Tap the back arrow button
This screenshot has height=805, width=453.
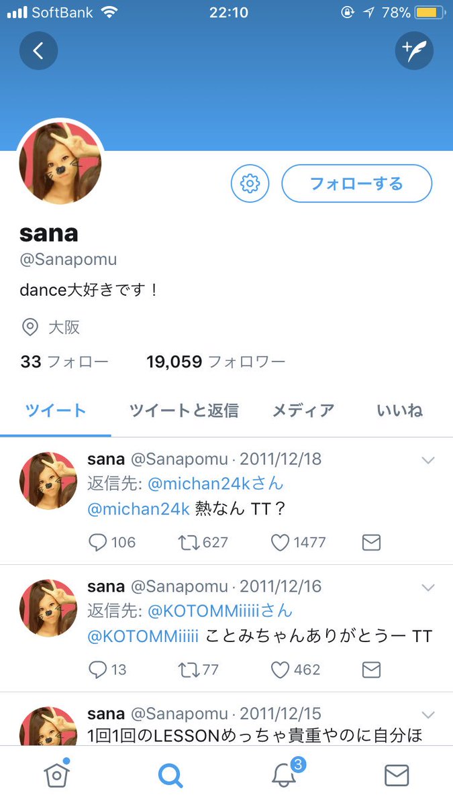tap(38, 51)
